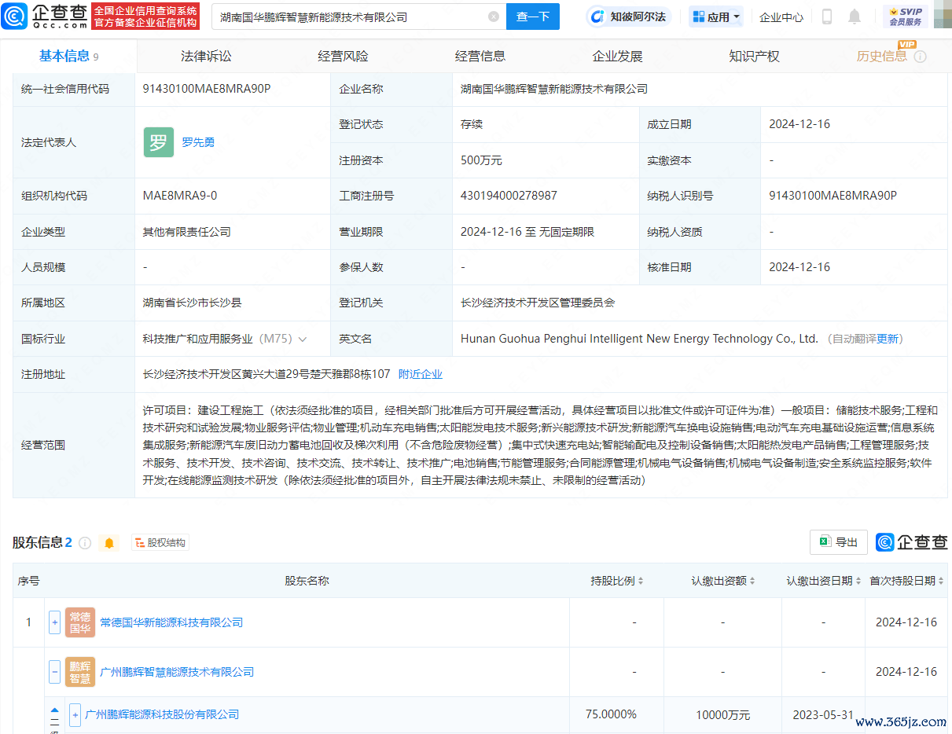Open SVIP 会员服务 membership badge
The width and height of the screenshot is (952, 734).
tap(906, 17)
